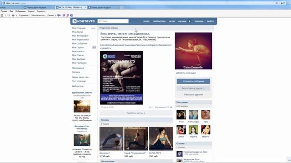Open the Избранное menu
Viewport: 291px width, 163px height.
(x=20, y=11)
